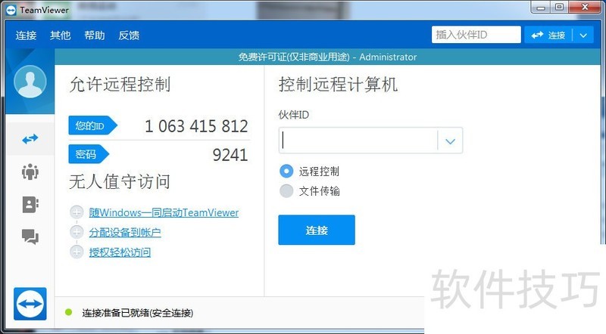This screenshot has height=334, width=606.
Task: Open the 反馈 menu
Action: (129, 36)
